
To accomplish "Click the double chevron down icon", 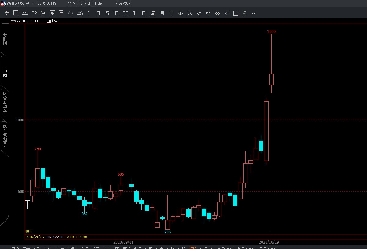I will pos(226,13).
